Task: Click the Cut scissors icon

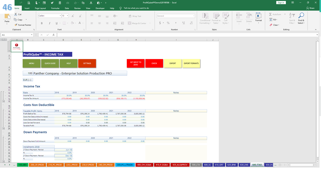Action: [16, 14]
